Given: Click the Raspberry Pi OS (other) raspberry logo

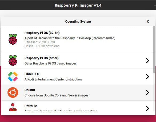Looking at the screenshot, I should pyautogui.click(x=13, y=61).
